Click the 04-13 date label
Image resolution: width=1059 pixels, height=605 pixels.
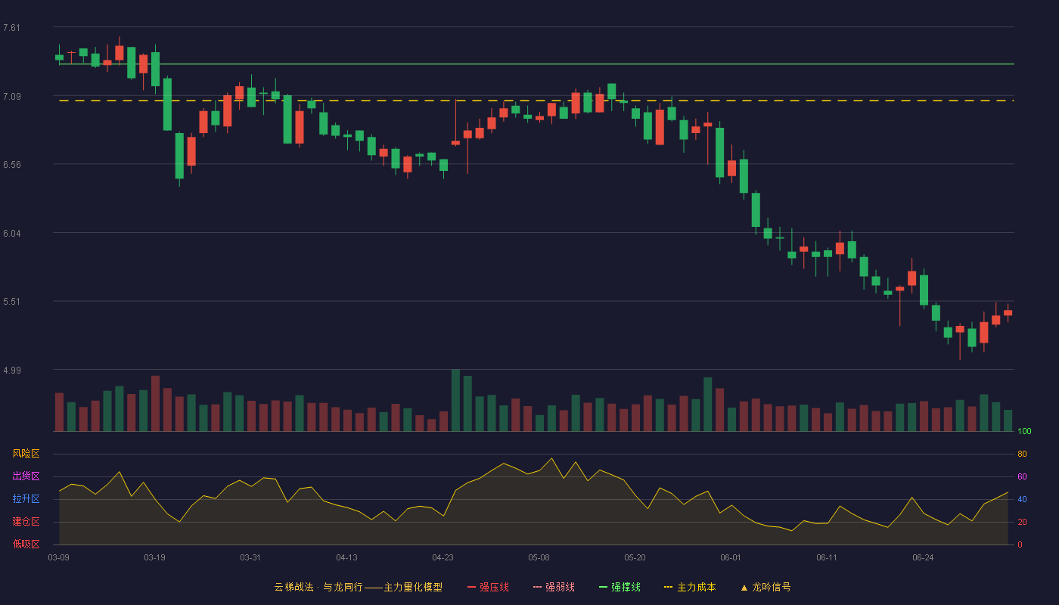pos(346,557)
